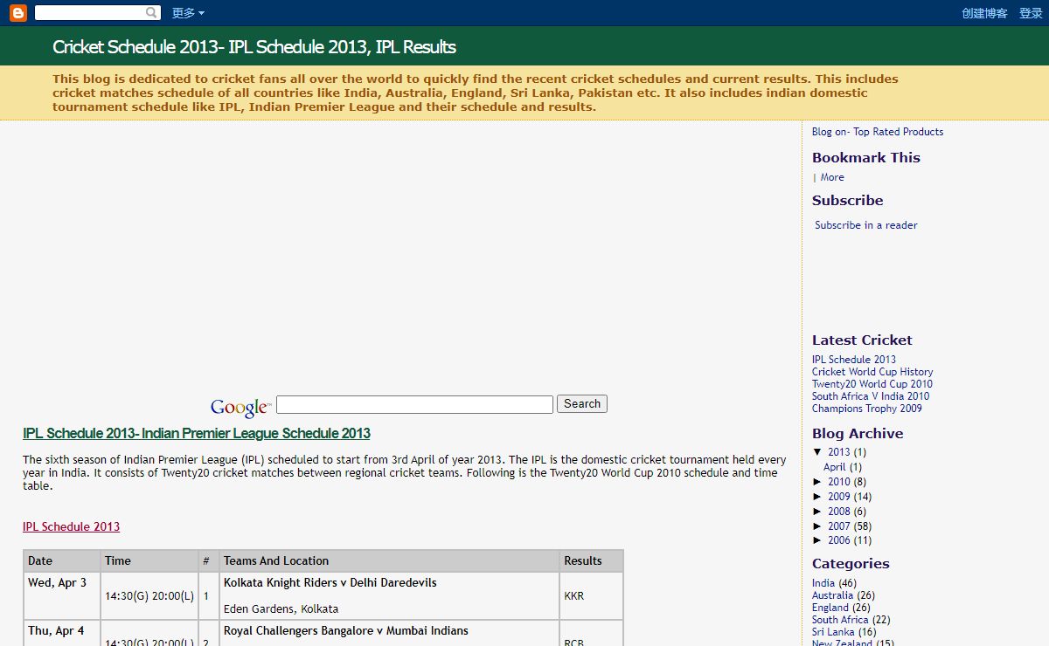This screenshot has width=1049, height=646.
Task: Click Kolkata Knight Riders v Delhi Daredevils text
Action: coord(330,583)
